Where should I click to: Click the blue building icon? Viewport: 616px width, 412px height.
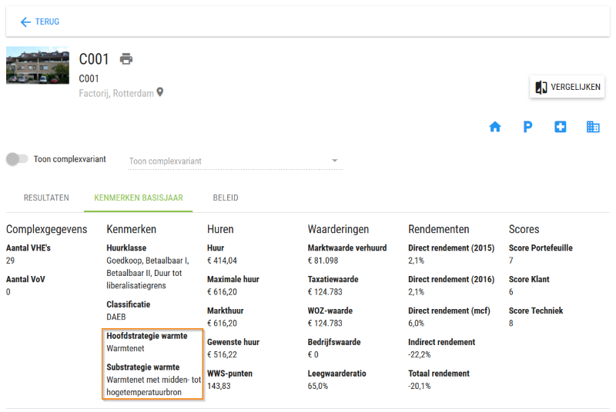pyautogui.click(x=593, y=127)
